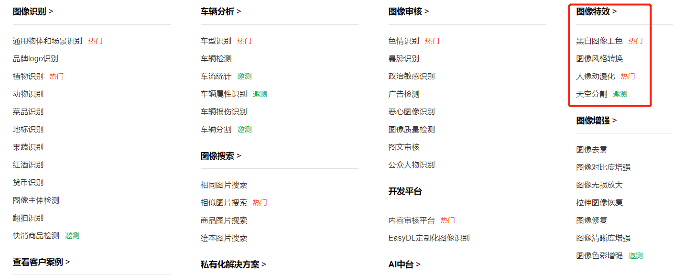Open 地标识别
This screenshot has width=673, height=275.
[28, 130]
